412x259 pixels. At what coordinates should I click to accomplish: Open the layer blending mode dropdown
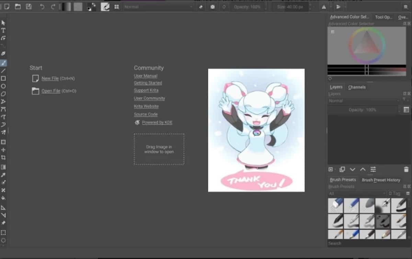(x=364, y=101)
